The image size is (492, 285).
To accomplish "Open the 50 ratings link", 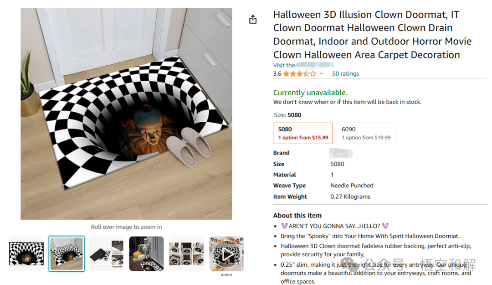I will tap(345, 74).
